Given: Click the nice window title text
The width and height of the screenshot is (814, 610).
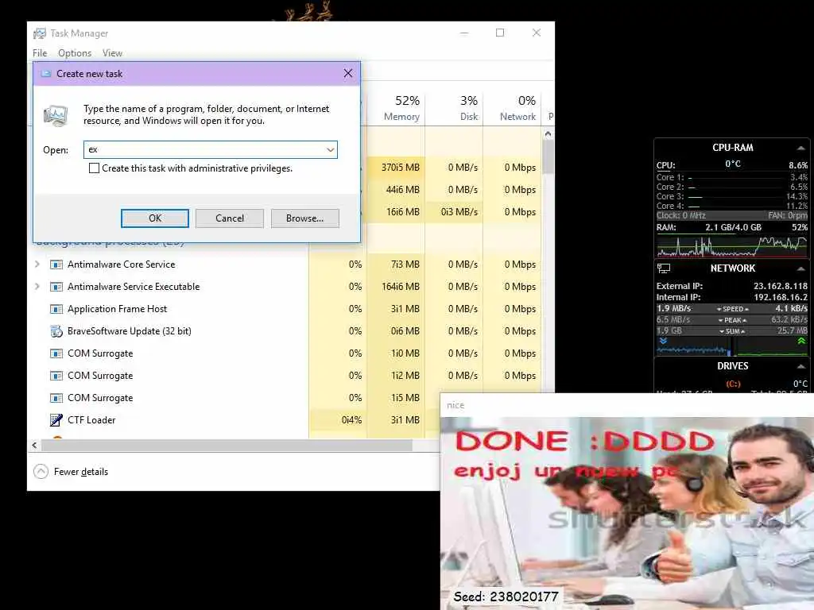Looking at the screenshot, I should click(x=455, y=405).
